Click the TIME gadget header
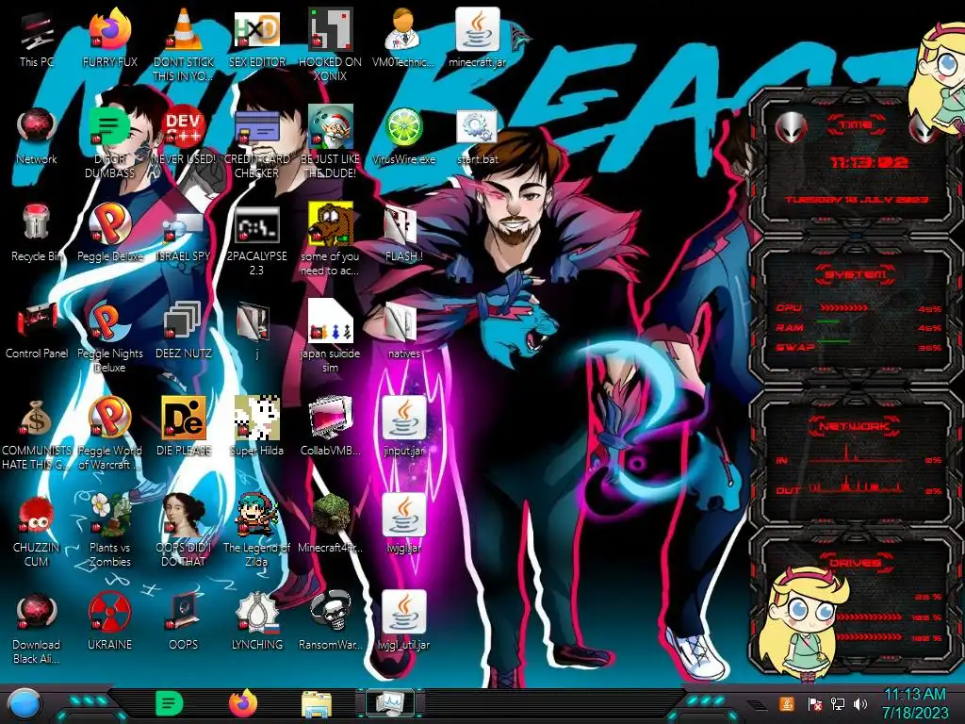 click(856, 125)
